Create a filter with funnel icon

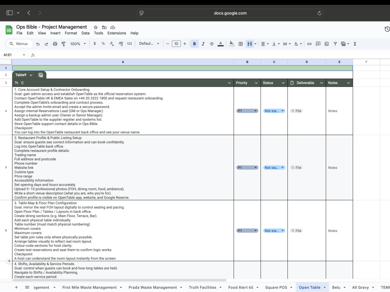coord(335,44)
